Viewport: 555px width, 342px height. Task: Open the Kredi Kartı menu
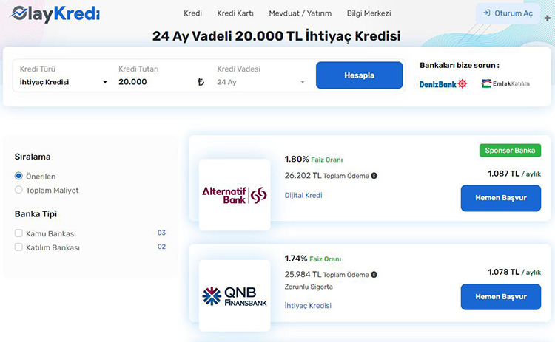235,13
